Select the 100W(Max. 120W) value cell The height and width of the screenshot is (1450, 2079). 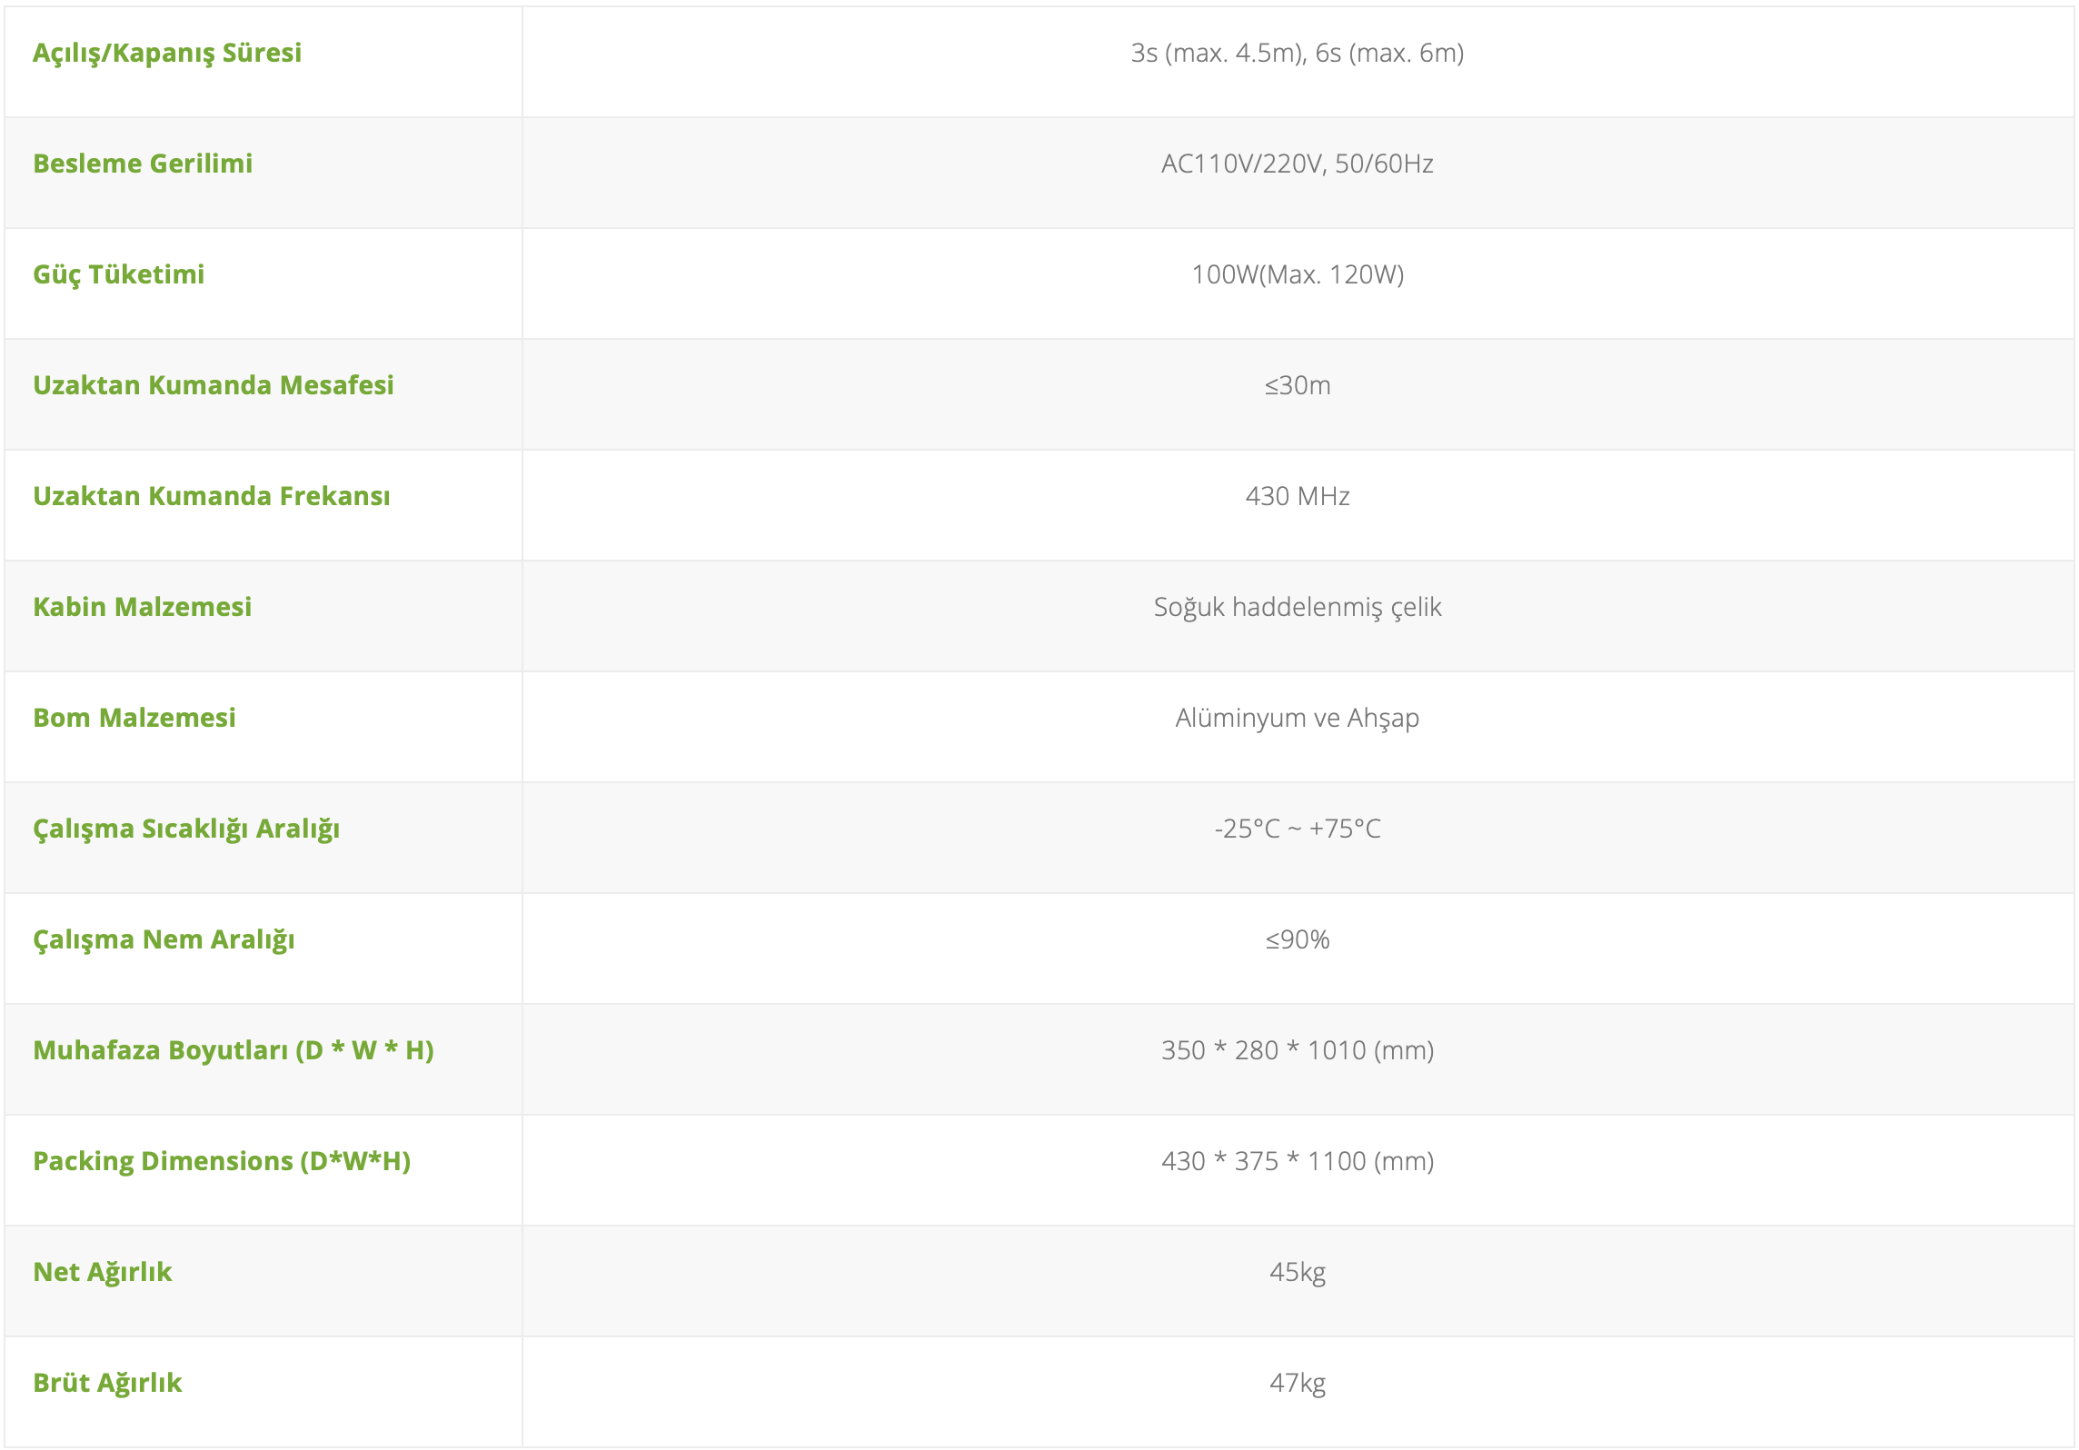point(1297,274)
